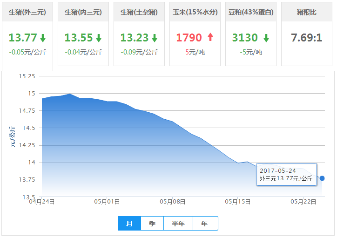The width and height of the screenshot is (337, 238).
Task: Open the 猪粮比 tab
Action: (307, 12)
